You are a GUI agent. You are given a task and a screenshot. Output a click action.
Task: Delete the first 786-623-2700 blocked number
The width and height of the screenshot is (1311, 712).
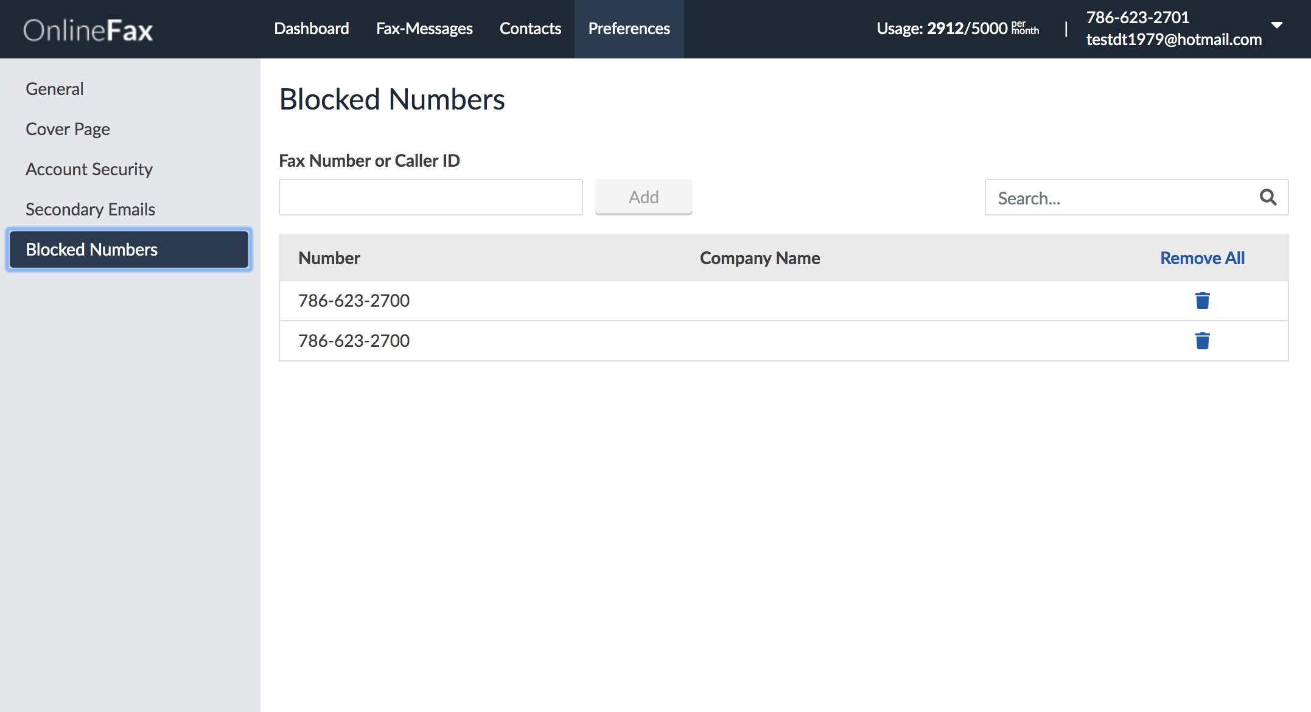tap(1202, 300)
